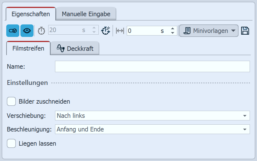
Task: Click the horizontal width arrows icon
Action: point(120,31)
